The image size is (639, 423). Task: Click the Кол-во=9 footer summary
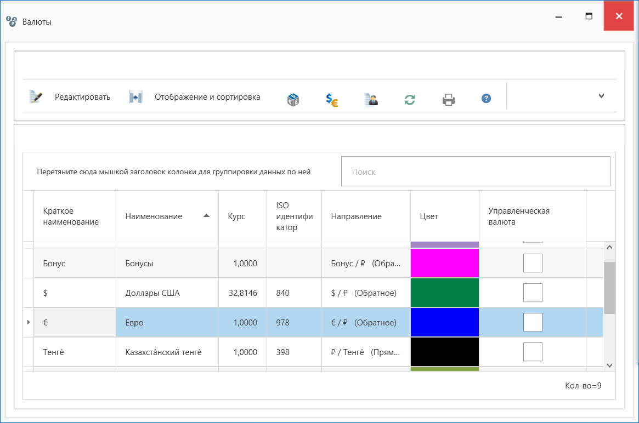tap(583, 385)
